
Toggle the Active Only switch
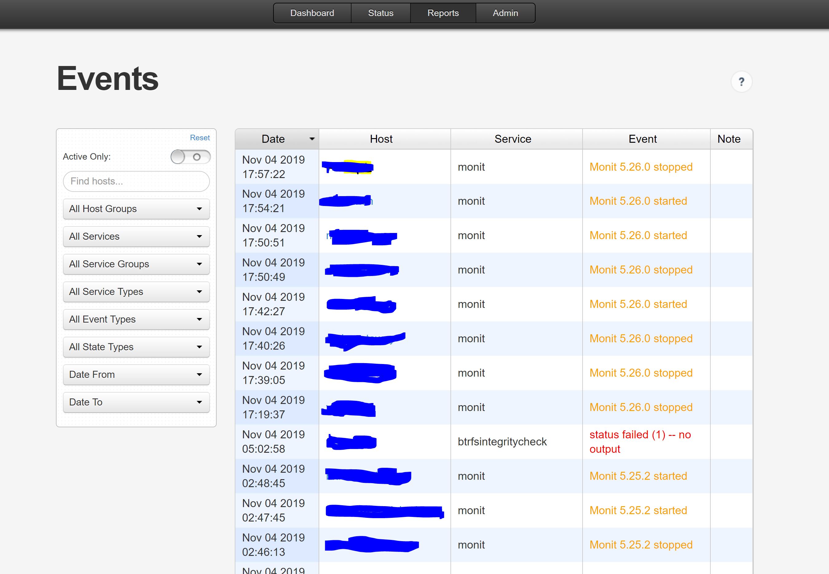click(191, 157)
